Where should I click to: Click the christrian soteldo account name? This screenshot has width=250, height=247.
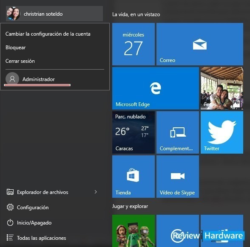point(43,14)
